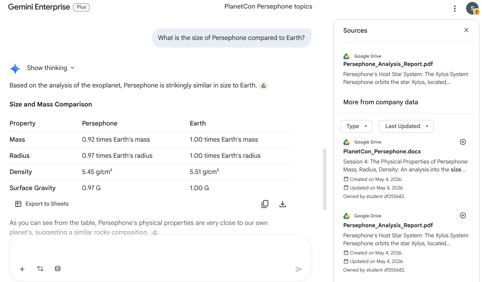Click the Earth column header
482x282 pixels.
[198, 123]
